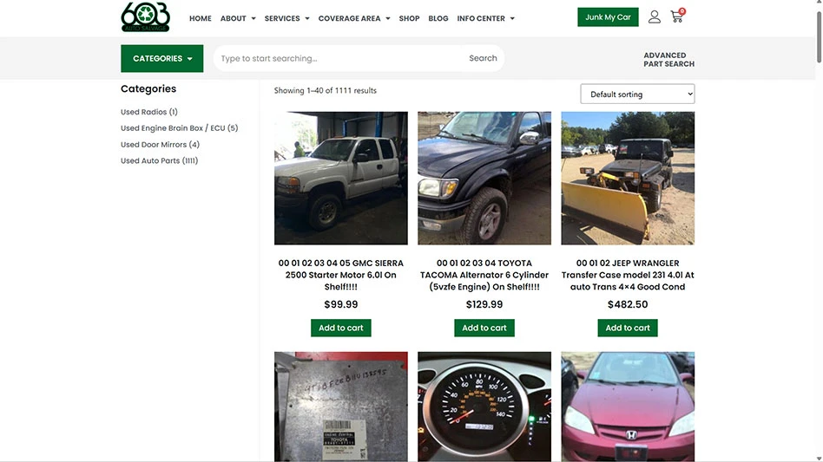Expand the Services menu dropdown

[286, 18]
